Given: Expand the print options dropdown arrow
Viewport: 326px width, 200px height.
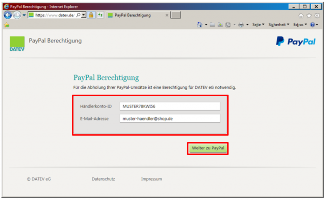Looking at the screenshot, I should pos(247,25).
